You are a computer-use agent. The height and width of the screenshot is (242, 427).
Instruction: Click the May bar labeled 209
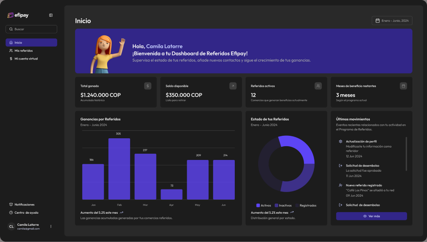click(x=198, y=180)
